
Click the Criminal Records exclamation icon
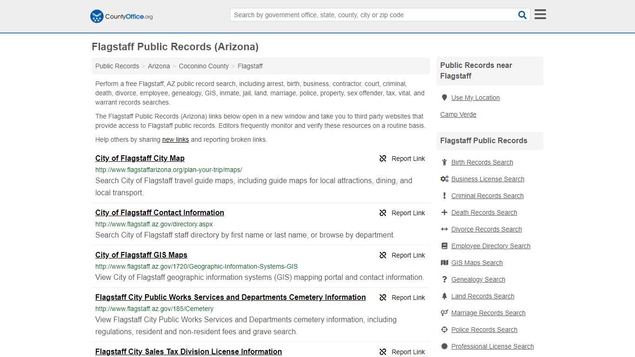tap(444, 196)
